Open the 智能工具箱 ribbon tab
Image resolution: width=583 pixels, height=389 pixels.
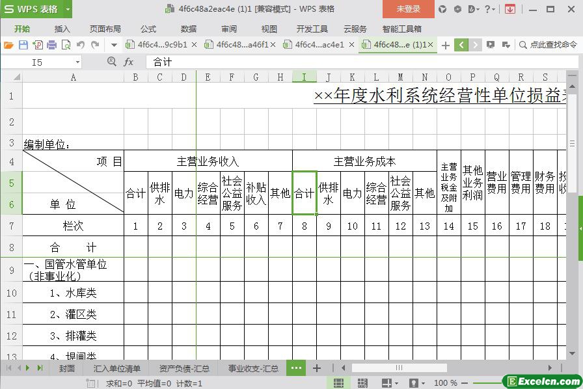point(402,29)
